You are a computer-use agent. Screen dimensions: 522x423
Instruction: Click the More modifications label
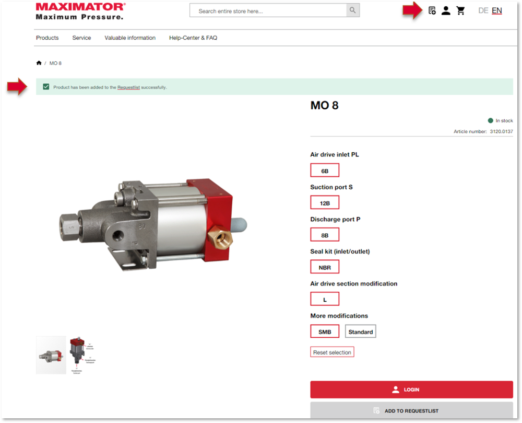point(339,316)
